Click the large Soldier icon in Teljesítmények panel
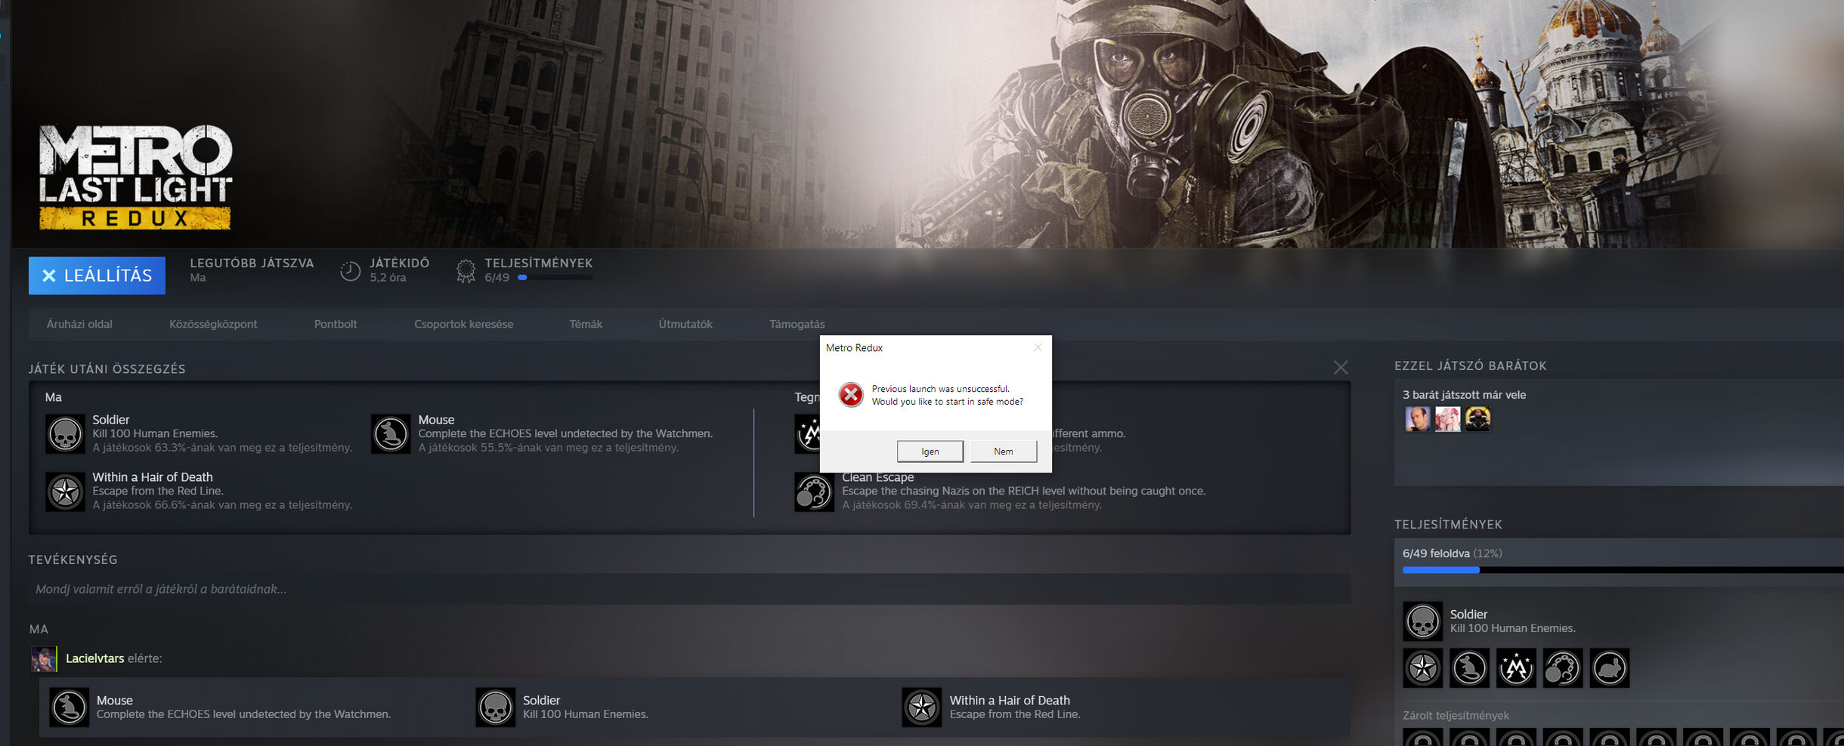This screenshot has height=746, width=1844. point(1422,621)
